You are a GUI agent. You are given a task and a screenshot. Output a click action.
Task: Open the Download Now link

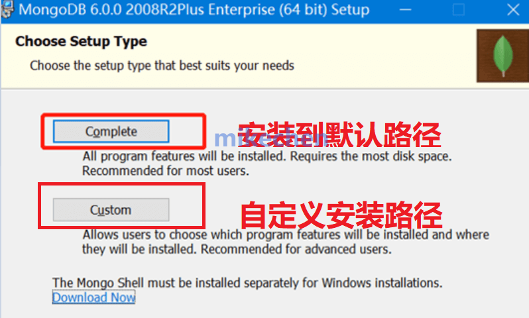pyautogui.click(x=93, y=297)
